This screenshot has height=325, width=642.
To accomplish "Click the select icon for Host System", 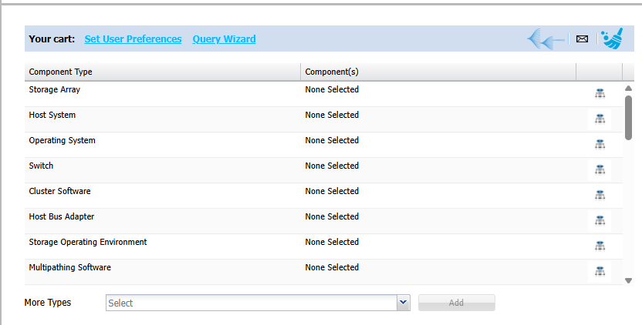I will 600,119.
